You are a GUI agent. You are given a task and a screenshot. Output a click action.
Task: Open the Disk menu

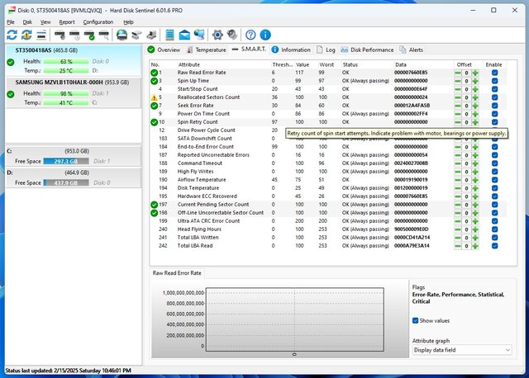(27, 21)
